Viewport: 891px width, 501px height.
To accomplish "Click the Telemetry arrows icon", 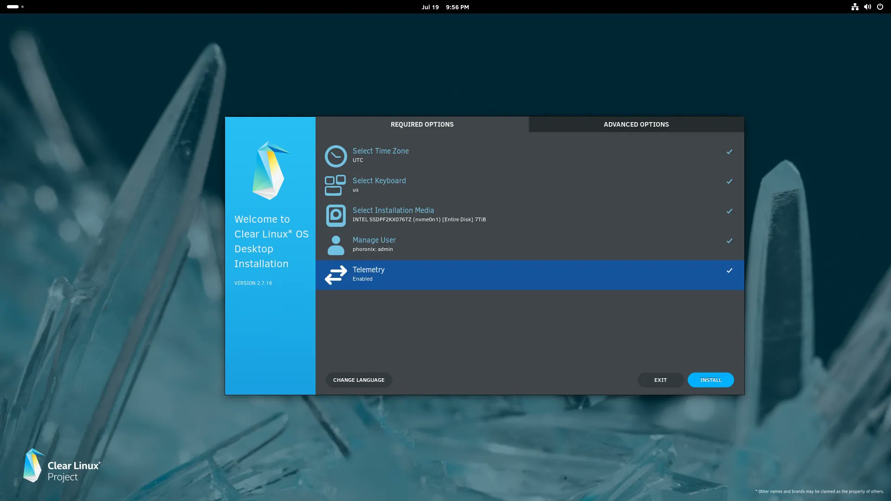I will [x=336, y=275].
